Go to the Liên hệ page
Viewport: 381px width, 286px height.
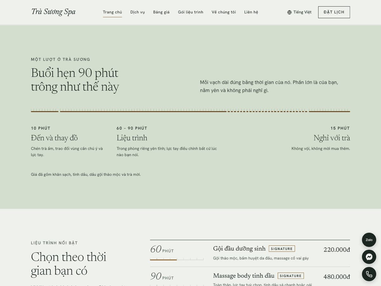tap(251, 12)
